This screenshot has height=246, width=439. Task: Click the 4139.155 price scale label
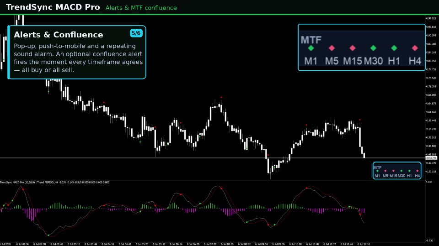point(431,171)
